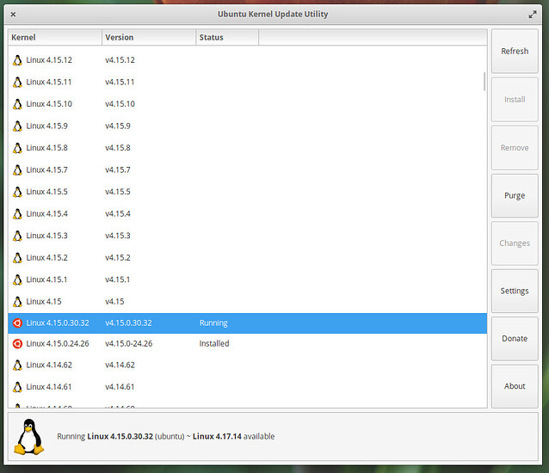
Task: Select the Linux 4.15.1 kernel name
Action: pyautogui.click(x=46, y=279)
